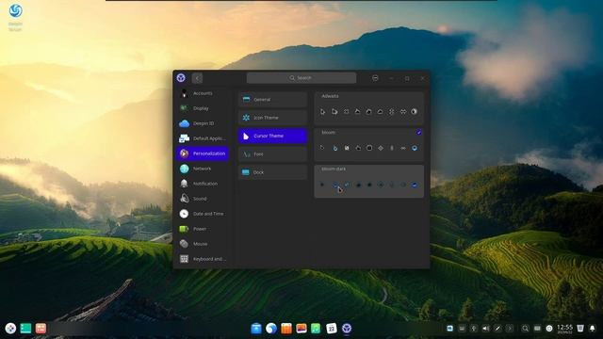Screen dimensions: 603x339
Task: Open Notification settings in sidebar
Action: (x=203, y=184)
